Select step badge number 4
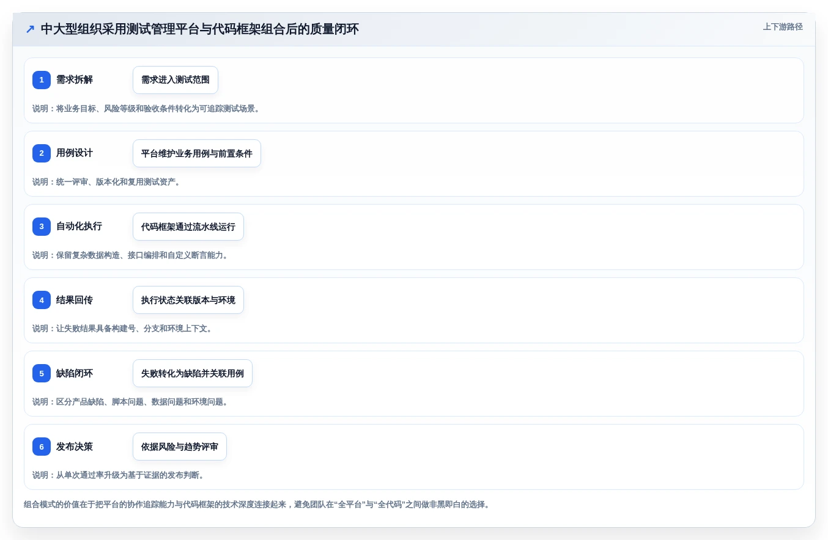The height and width of the screenshot is (540, 828). (x=42, y=300)
